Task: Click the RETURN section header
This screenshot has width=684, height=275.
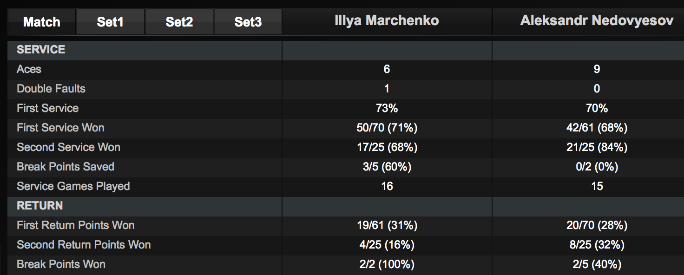Action: 39,206
